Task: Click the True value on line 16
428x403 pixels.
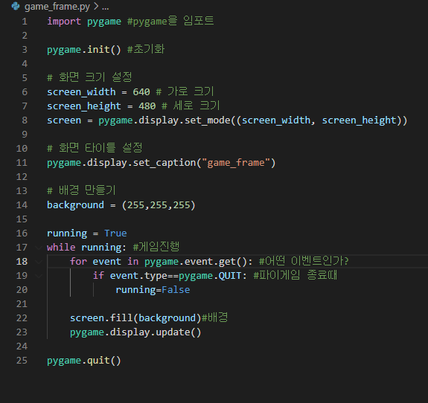Action: point(115,233)
